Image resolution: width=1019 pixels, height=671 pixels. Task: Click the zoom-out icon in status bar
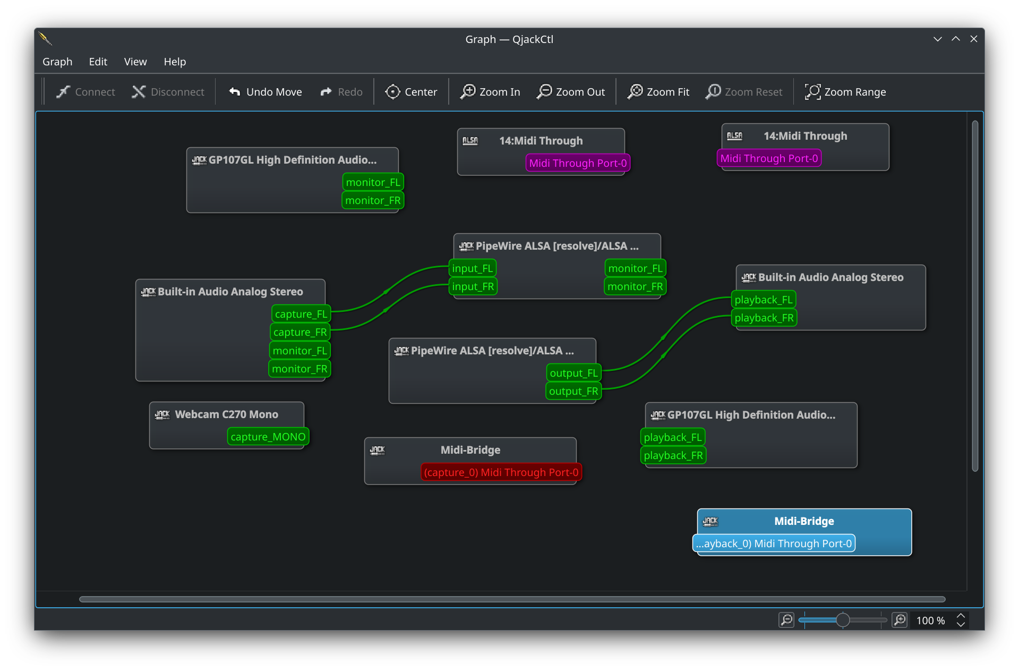[786, 620]
